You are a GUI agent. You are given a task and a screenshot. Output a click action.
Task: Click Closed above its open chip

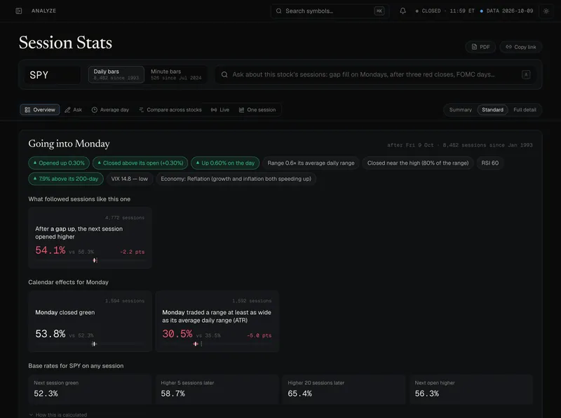pos(140,163)
